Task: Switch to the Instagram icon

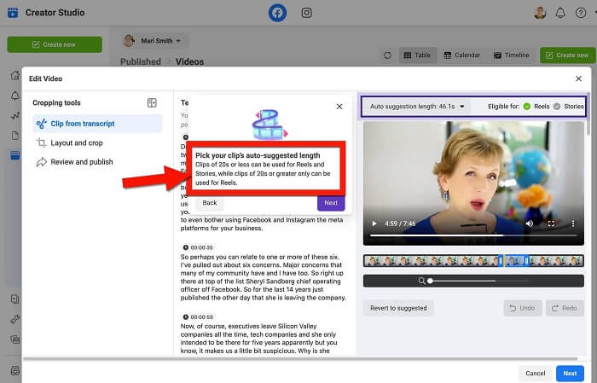Action: point(306,13)
